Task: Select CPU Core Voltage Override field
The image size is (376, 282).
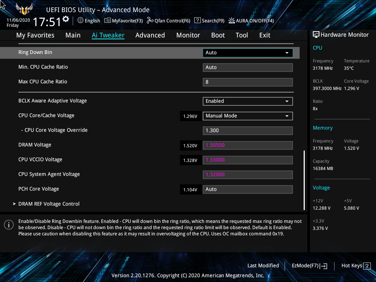Action: coord(248,131)
